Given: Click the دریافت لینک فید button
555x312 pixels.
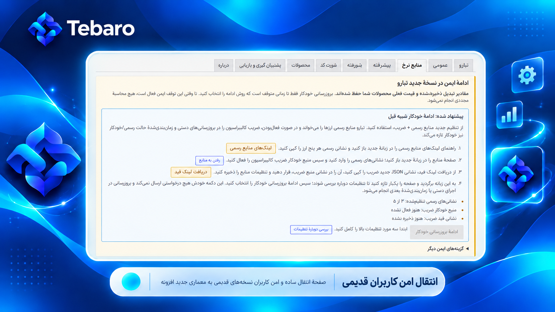Looking at the screenshot, I should tap(191, 172).
